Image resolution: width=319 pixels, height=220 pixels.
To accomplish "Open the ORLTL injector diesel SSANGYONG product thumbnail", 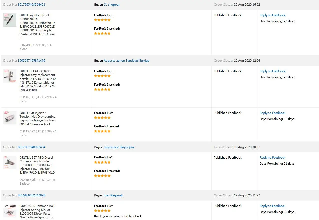I will [x=10, y=20].
